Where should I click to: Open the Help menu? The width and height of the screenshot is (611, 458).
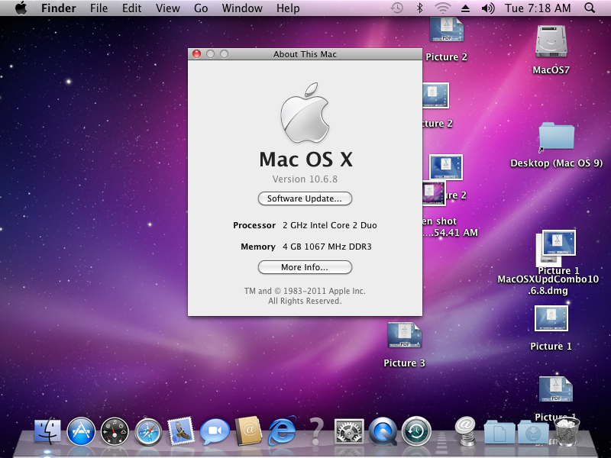(x=288, y=8)
